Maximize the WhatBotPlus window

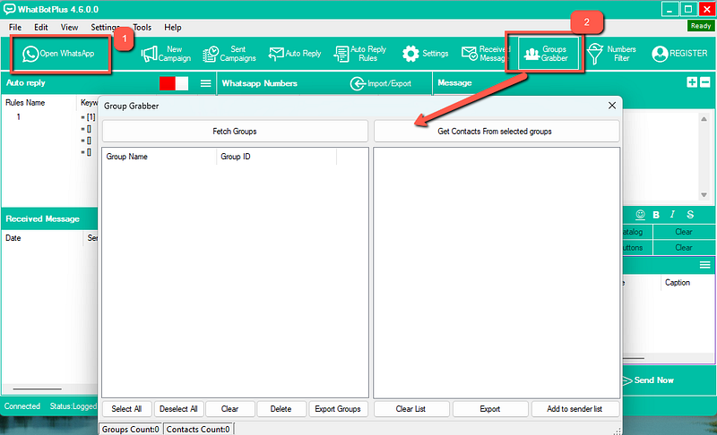(687, 9)
